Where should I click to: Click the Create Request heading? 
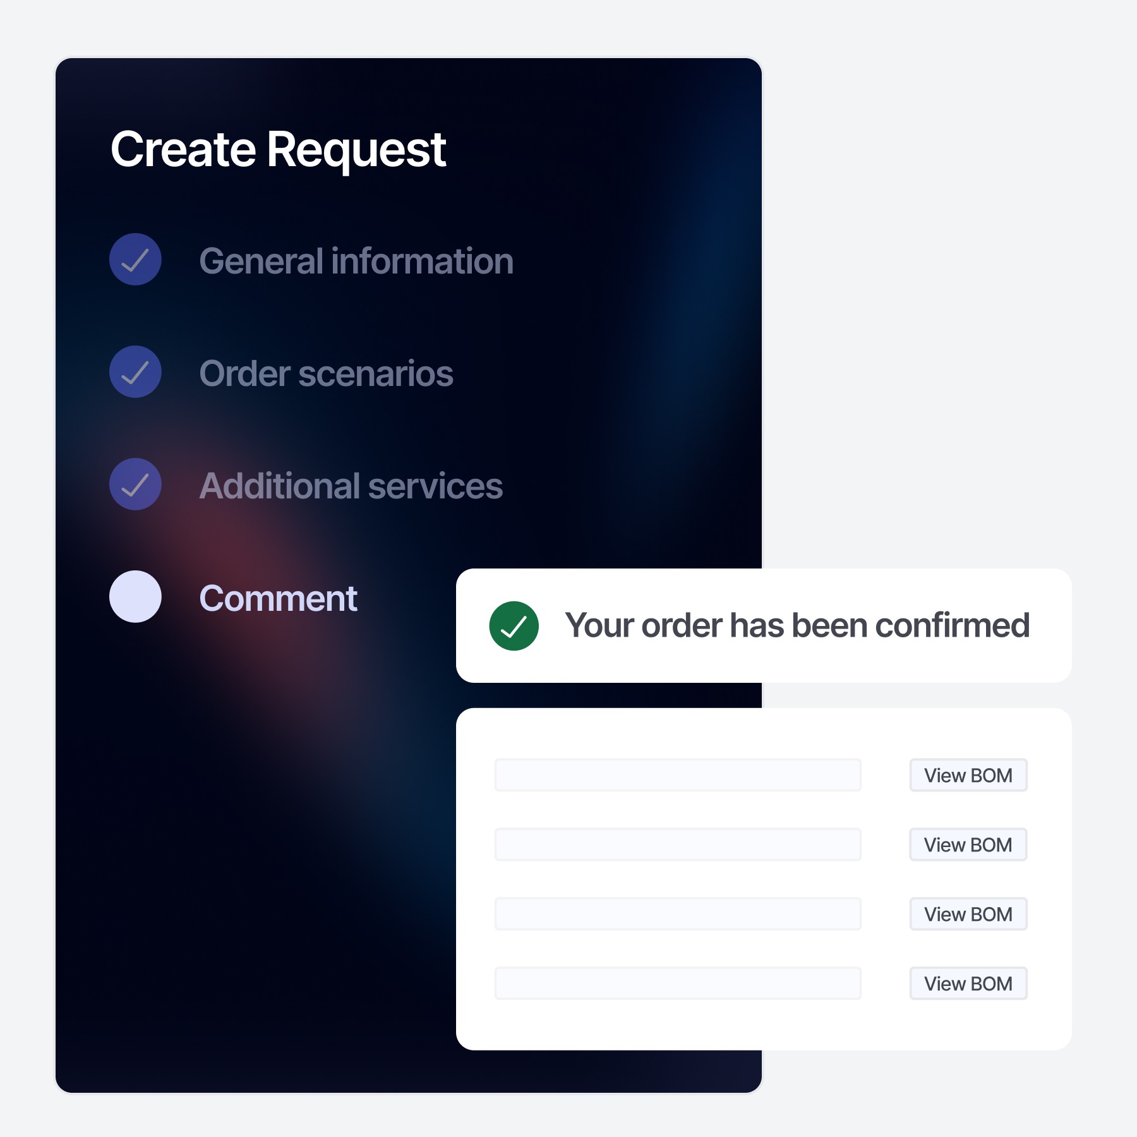pyautogui.click(x=278, y=150)
